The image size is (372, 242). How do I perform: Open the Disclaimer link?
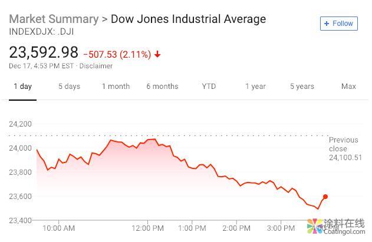(96, 66)
